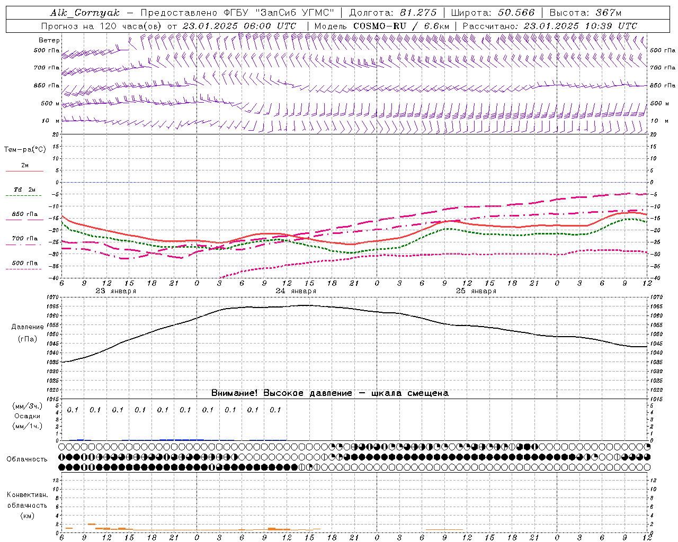Select the warning Внимание! Высокое давление — шкала смещена
The height and width of the screenshot is (542, 678).
[x=330, y=393]
